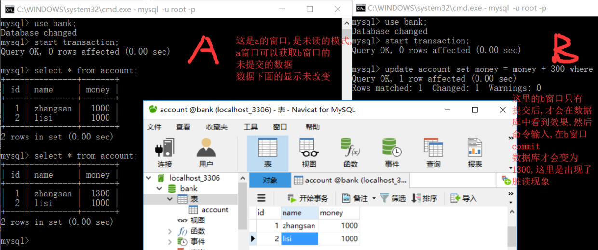Open the 文件 menu
Viewport: 598px width, 250px height.
154,127
